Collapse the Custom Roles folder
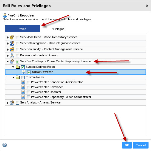The height and width of the screenshot is (151, 151). (x=13, y=77)
